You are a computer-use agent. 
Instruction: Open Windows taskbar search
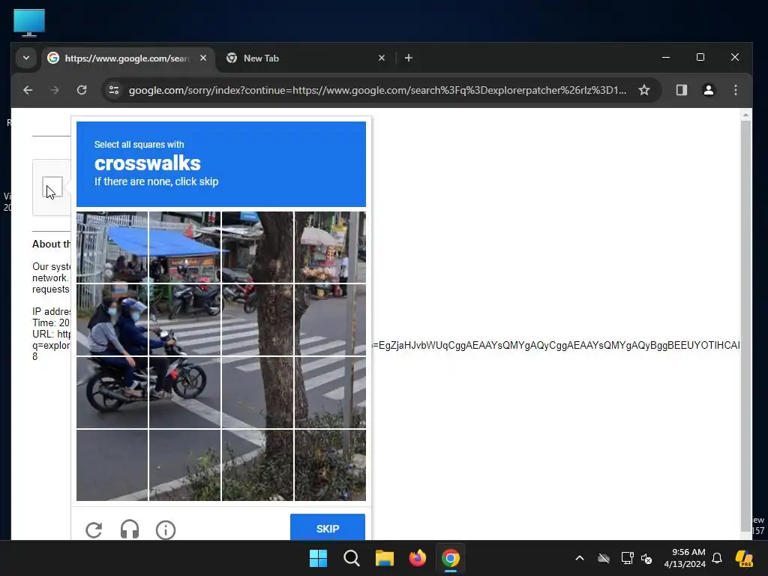point(352,558)
